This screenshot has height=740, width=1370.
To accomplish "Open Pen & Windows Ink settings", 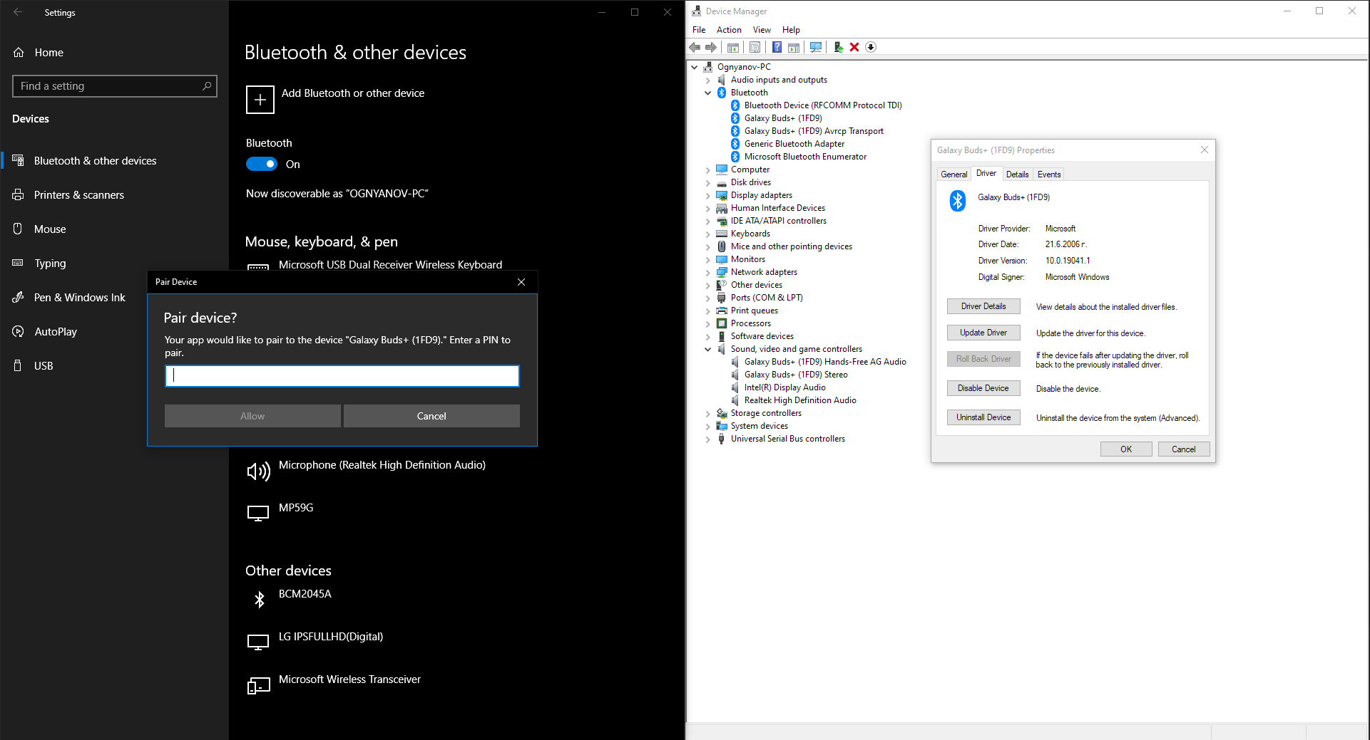I will 80,298.
